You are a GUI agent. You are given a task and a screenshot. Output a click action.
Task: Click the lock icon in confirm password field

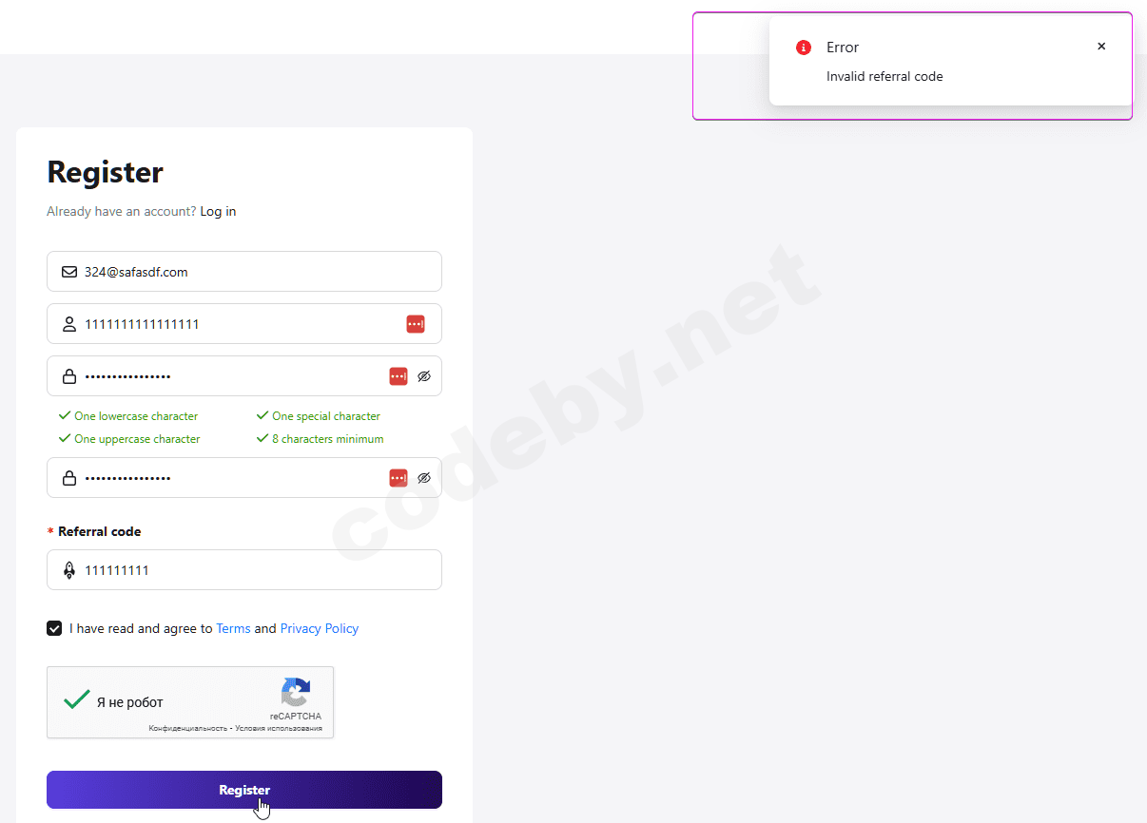(68, 477)
